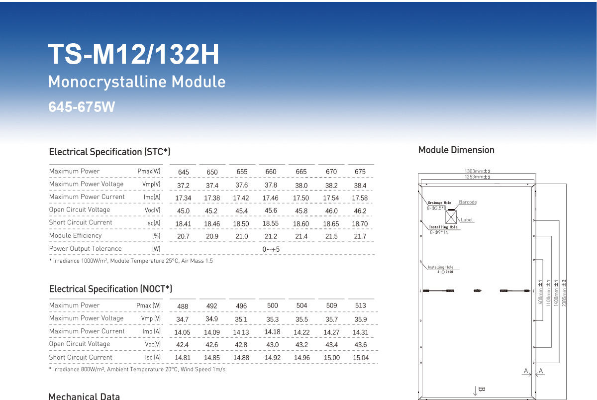Click the 42.4 NOCT Voc value
Image resolution: width=597 pixels, height=400 pixels.
pos(183,345)
